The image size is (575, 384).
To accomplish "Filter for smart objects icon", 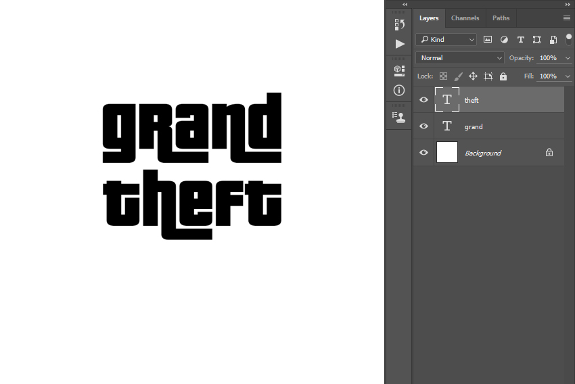I will click(553, 40).
